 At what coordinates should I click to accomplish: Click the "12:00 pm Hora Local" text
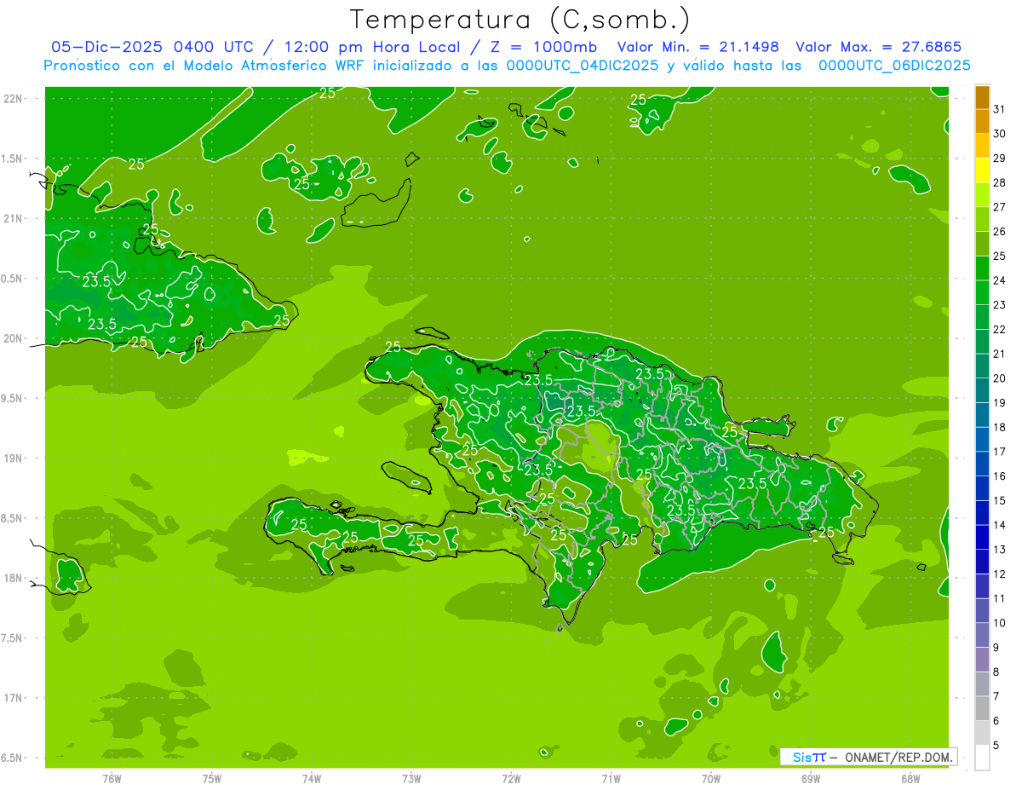point(374,47)
